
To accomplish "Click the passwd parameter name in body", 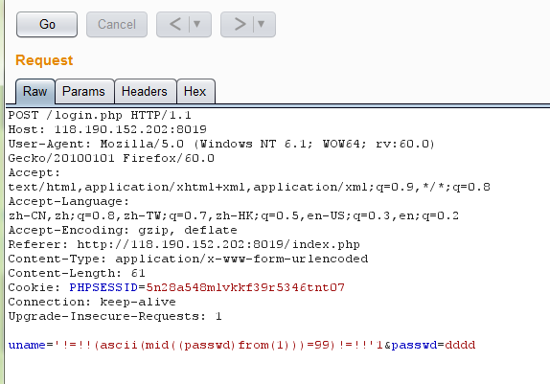I will click(414, 345).
